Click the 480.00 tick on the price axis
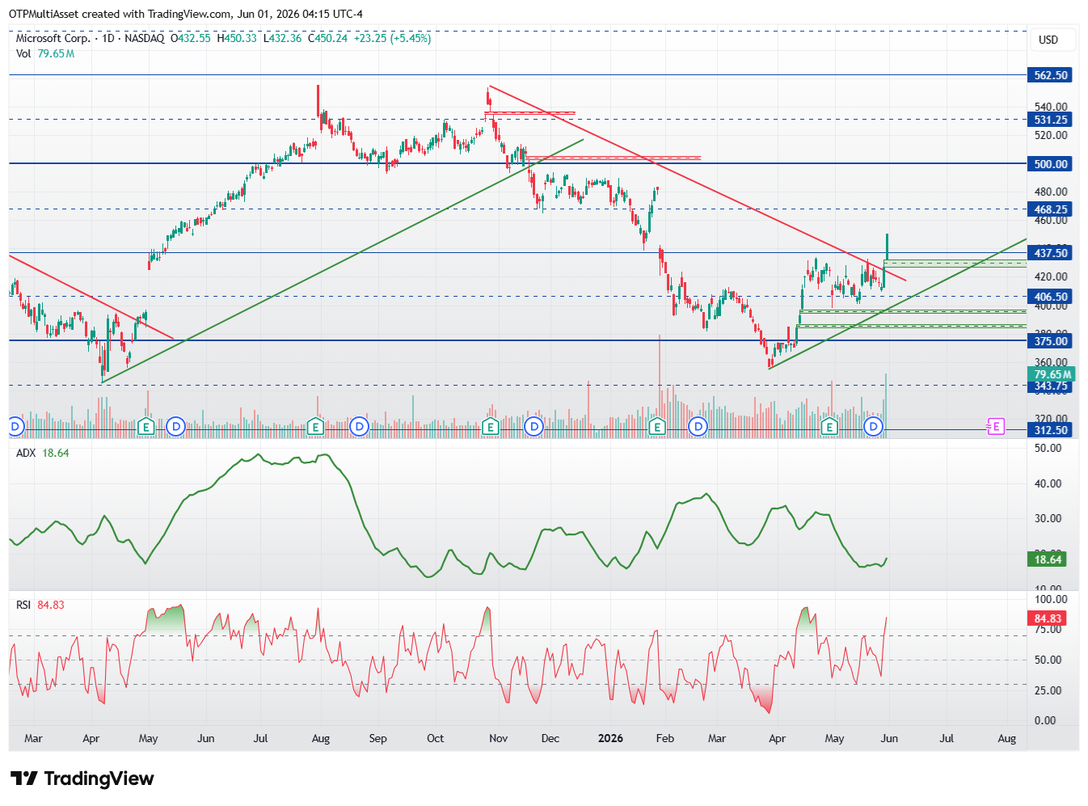The image size is (1088, 806). point(1051,192)
